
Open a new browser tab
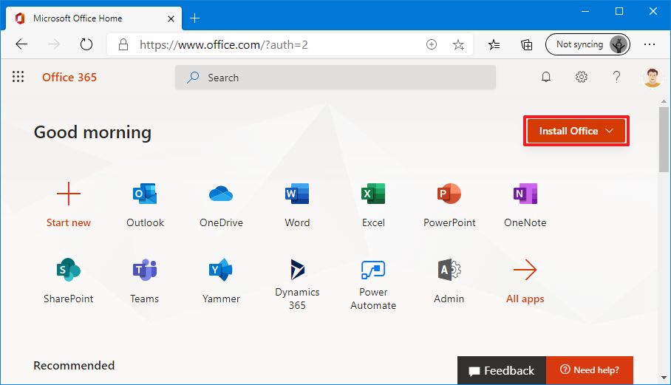click(x=195, y=18)
